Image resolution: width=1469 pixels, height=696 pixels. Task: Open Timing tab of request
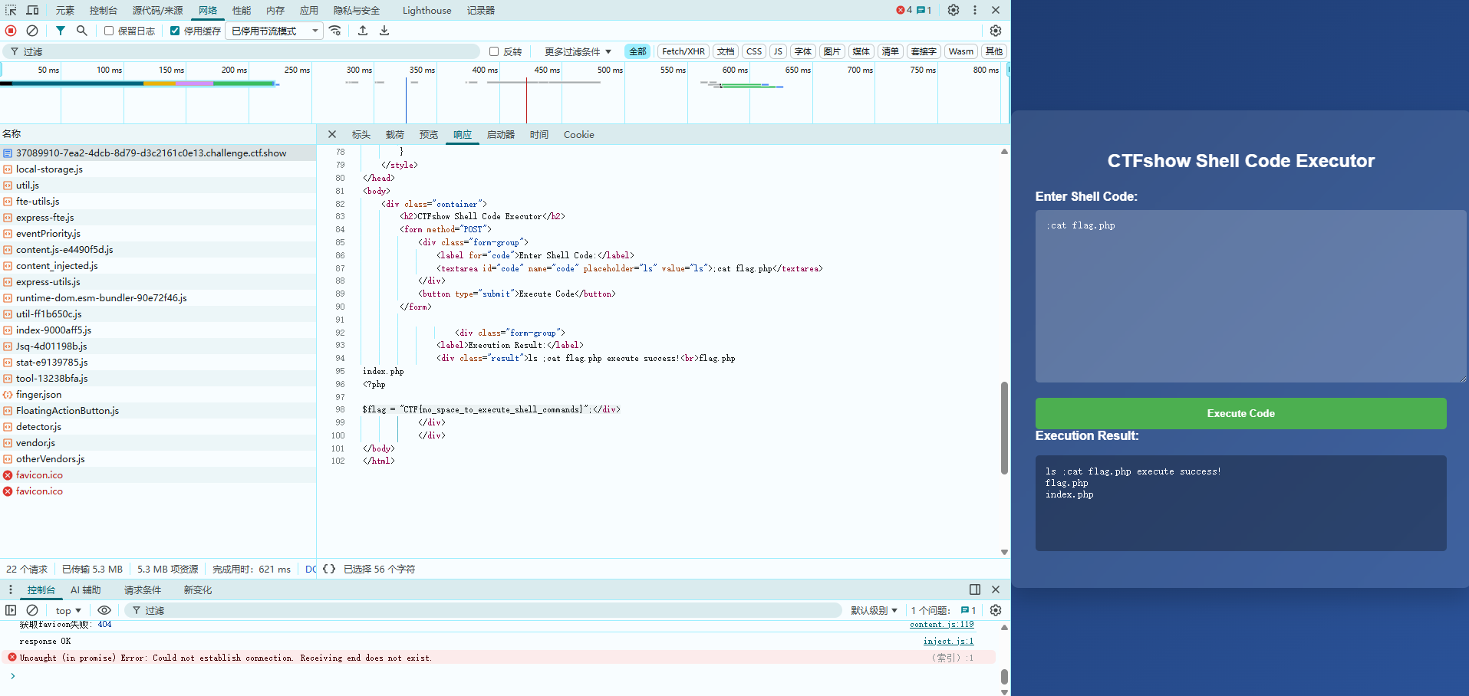click(x=539, y=134)
